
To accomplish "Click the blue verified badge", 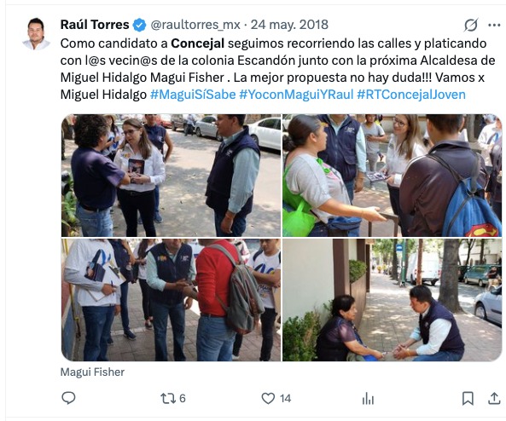I will click(x=139, y=25).
